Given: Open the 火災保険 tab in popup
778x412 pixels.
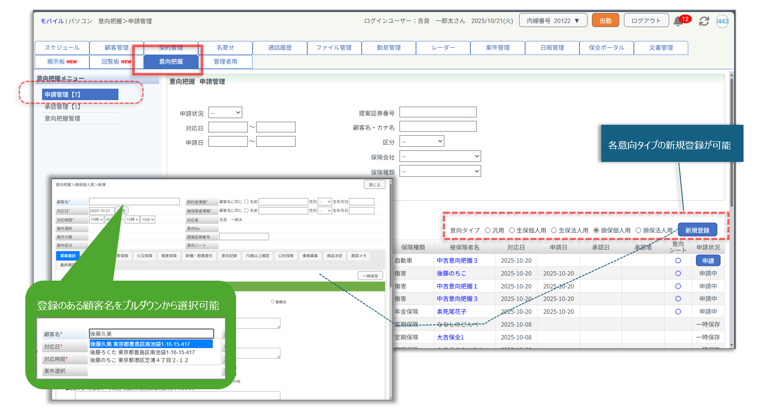Looking at the screenshot, I should point(144,256).
